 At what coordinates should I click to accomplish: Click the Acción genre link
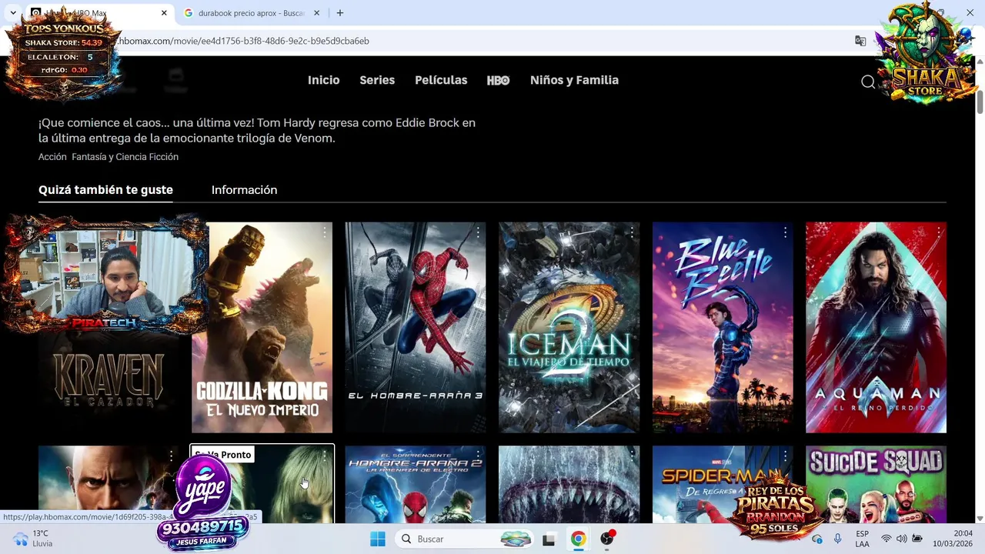(52, 157)
